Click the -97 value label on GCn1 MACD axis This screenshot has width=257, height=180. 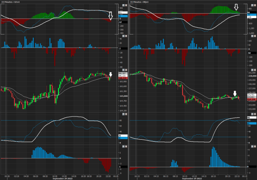click(123, 22)
